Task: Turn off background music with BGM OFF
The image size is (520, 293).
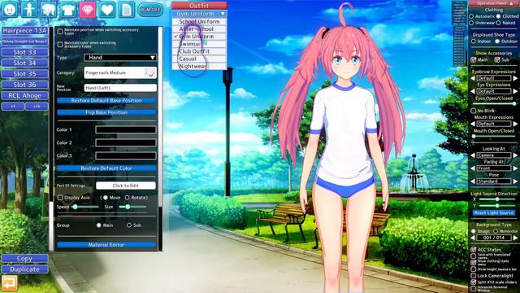Action: click(149, 10)
